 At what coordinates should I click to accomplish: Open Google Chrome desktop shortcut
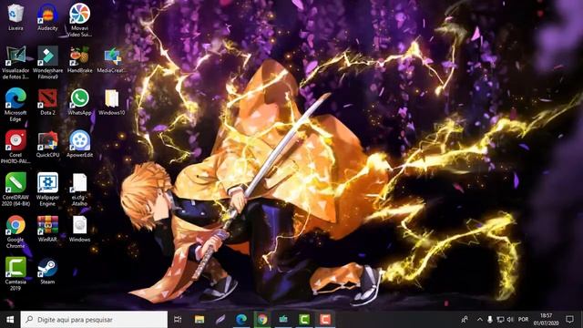click(x=15, y=231)
